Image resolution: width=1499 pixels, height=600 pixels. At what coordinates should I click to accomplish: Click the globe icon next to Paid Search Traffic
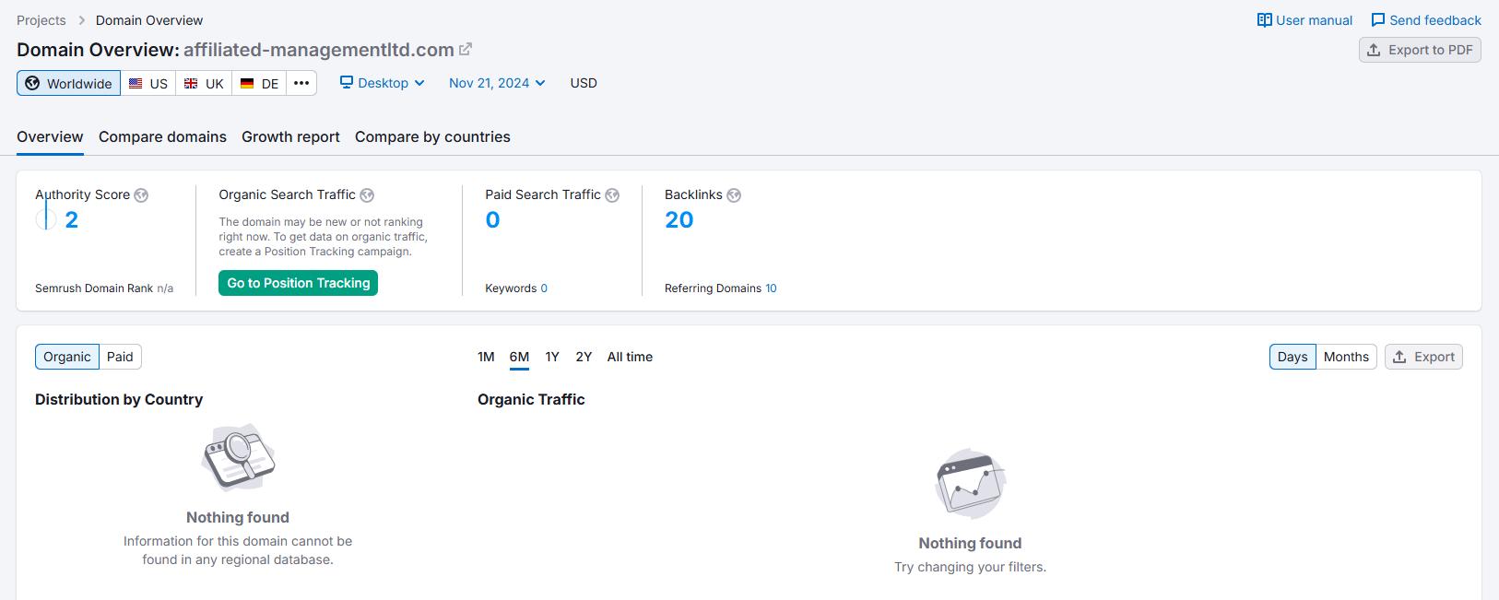612,195
